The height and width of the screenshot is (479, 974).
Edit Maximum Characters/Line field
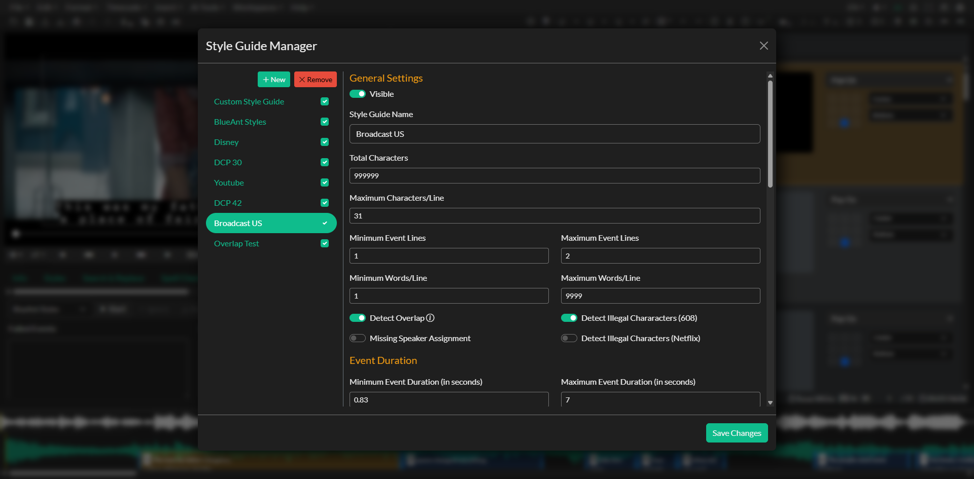coord(554,215)
